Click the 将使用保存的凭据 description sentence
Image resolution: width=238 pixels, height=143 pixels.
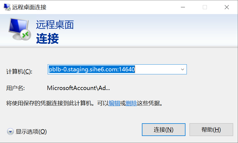tap(84, 103)
